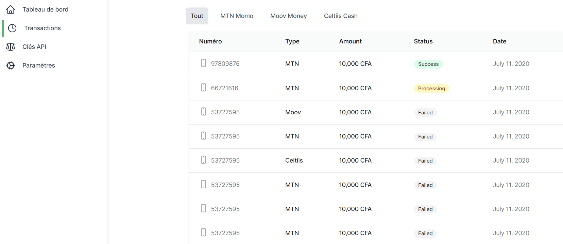
Task: Open Tableau de bord in the sidebar
Action: [x=45, y=10]
